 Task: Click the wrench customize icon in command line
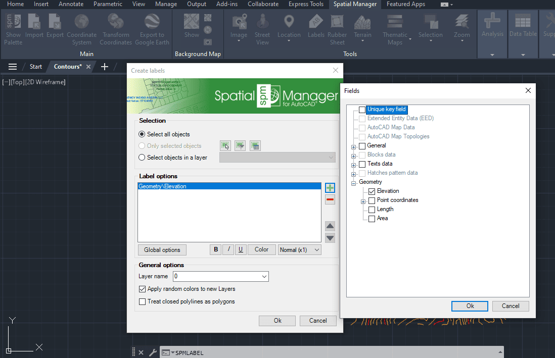(153, 352)
